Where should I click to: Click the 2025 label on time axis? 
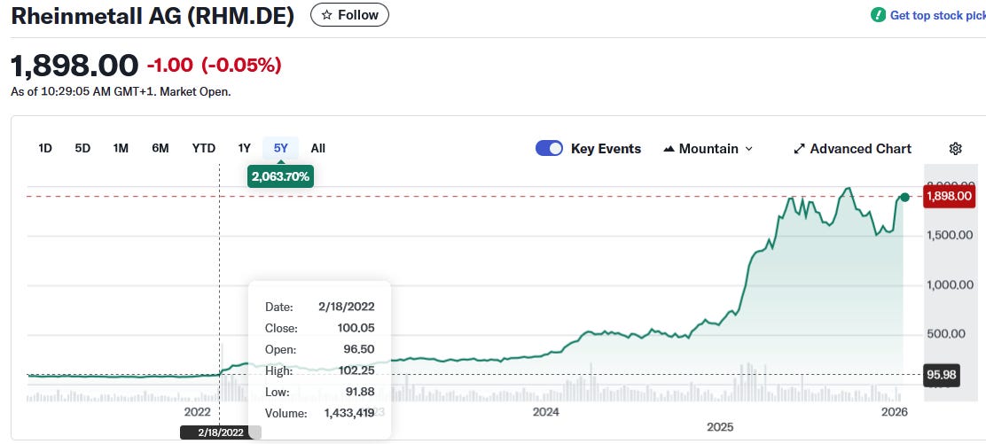(720, 428)
